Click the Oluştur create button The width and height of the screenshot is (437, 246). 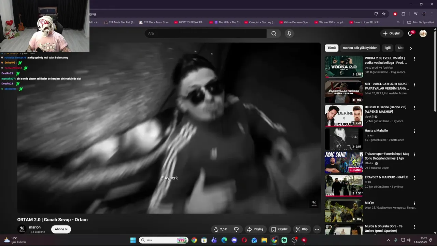(391, 33)
